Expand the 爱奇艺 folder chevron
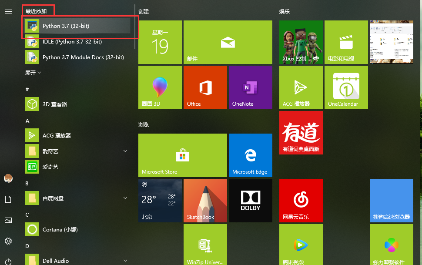 tap(125, 151)
